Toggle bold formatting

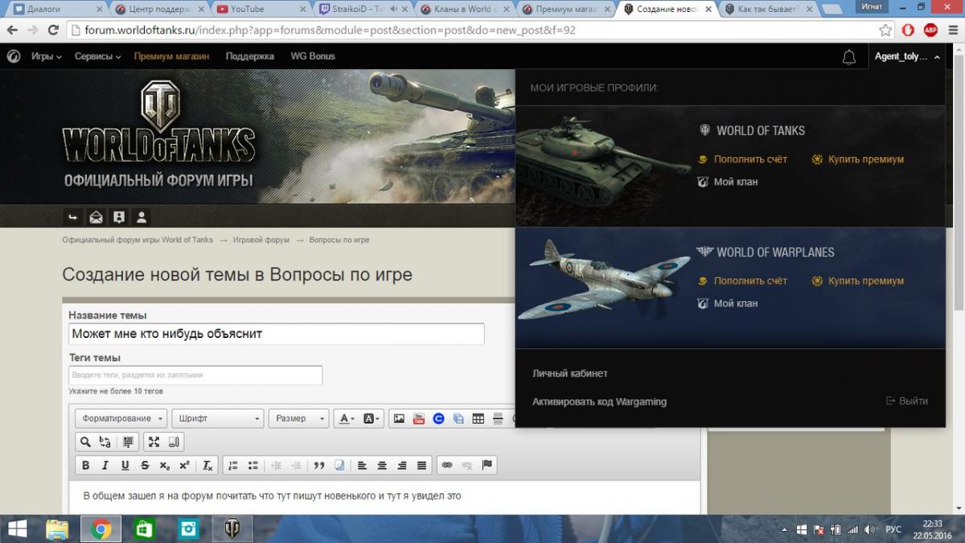[85, 465]
